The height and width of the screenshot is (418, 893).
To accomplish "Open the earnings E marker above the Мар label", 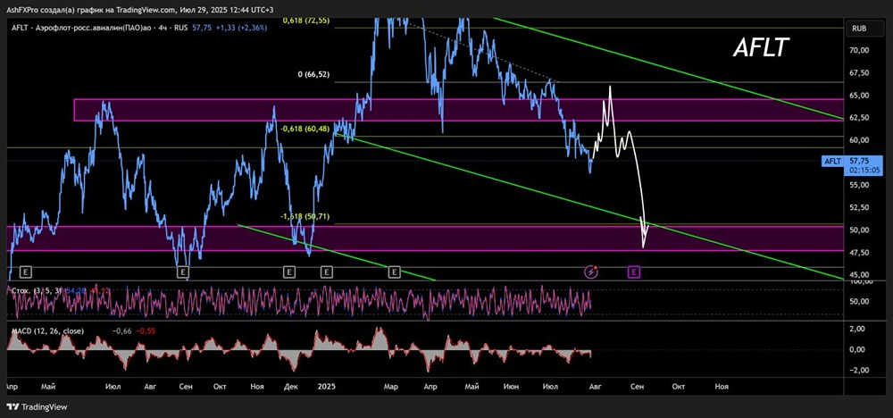I will [x=394, y=272].
